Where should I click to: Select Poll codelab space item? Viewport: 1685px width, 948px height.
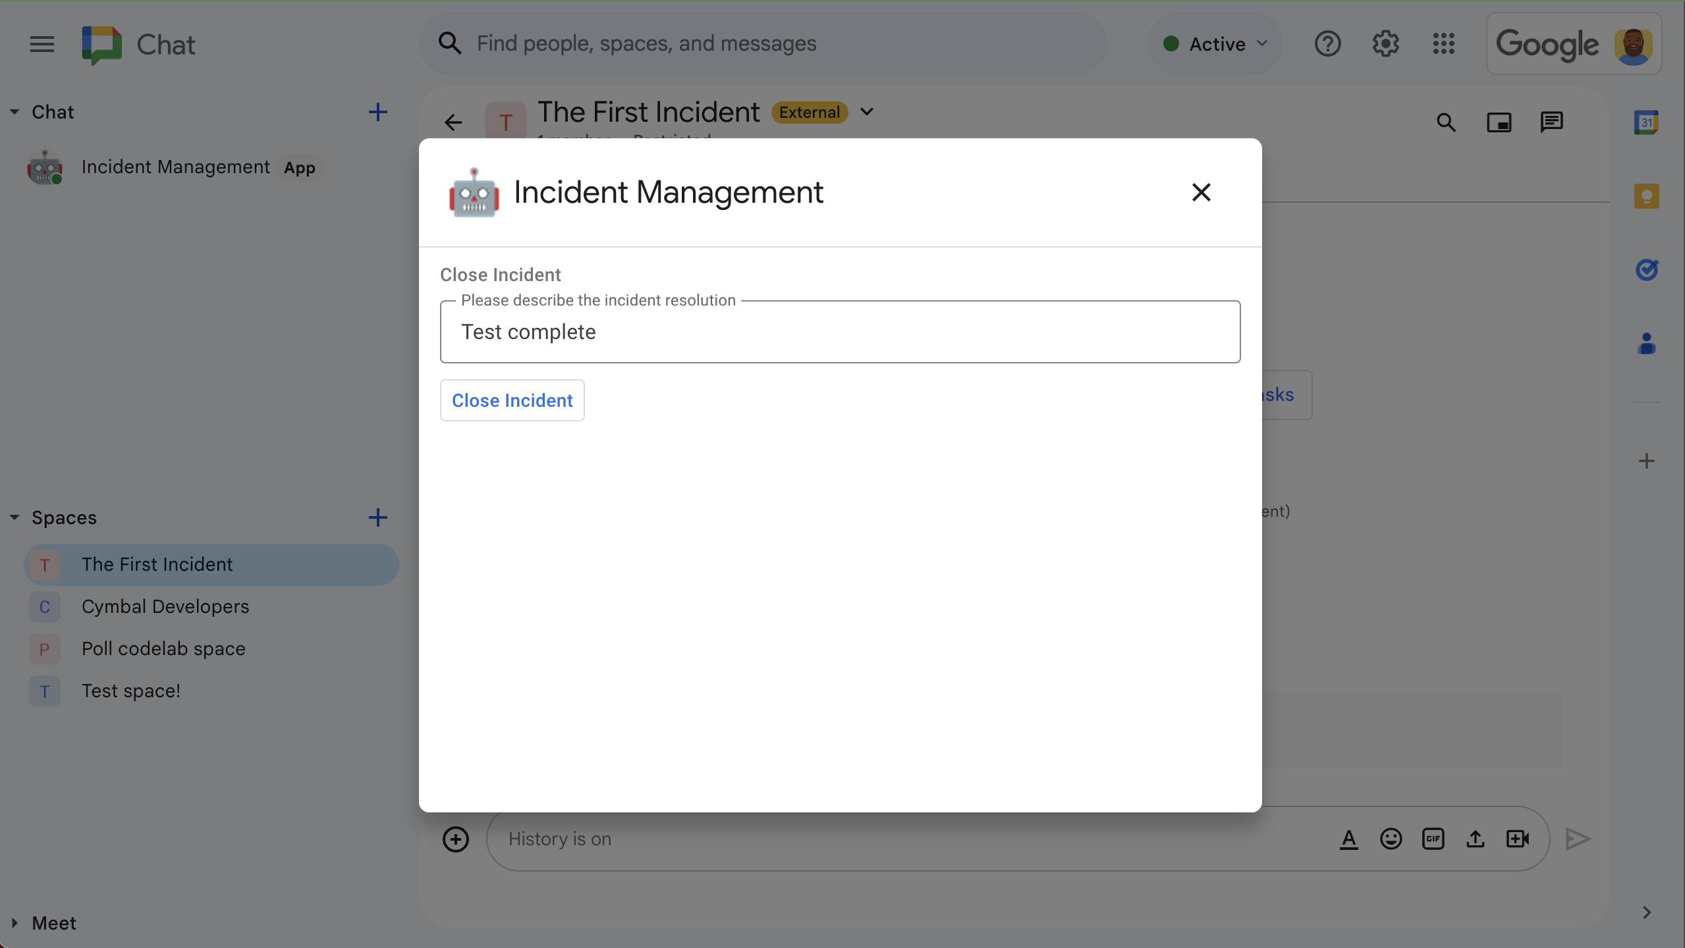pos(163,648)
